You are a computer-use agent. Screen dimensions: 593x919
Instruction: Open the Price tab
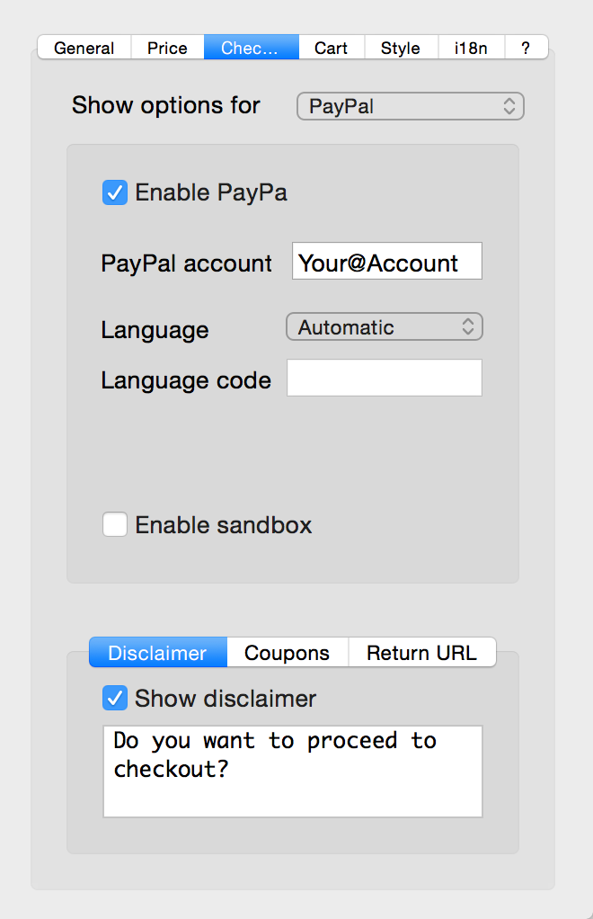click(x=167, y=48)
